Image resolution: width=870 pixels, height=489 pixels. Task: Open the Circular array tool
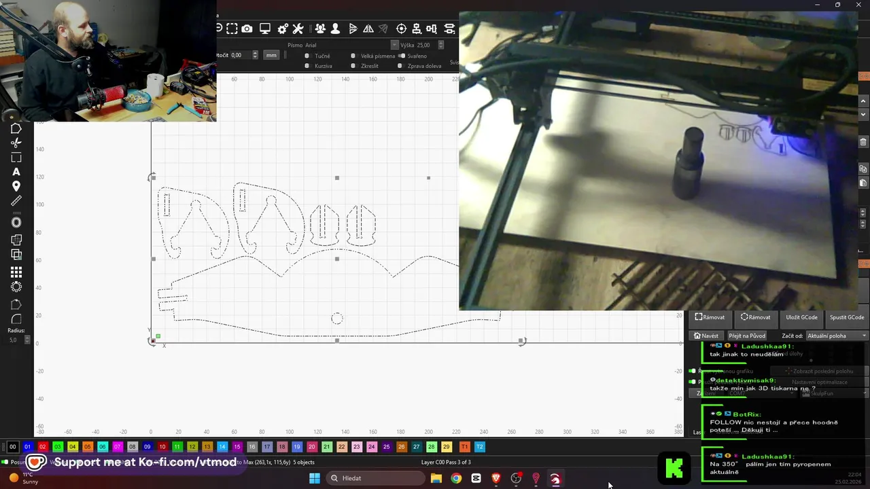pos(16,287)
